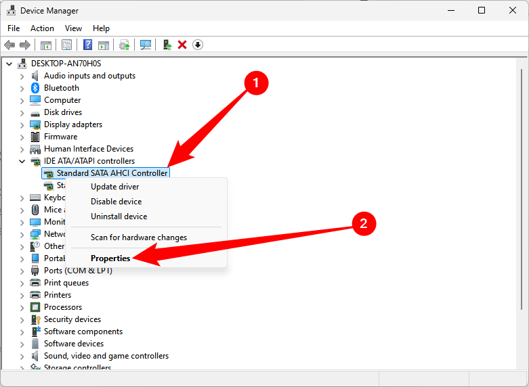Click the Audio inputs and outputs speaker icon
The width and height of the screenshot is (529, 387).
click(x=35, y=76)
